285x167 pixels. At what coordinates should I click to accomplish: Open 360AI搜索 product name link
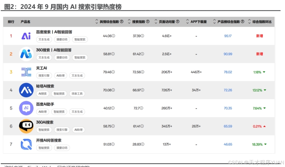tap(45, 122)
